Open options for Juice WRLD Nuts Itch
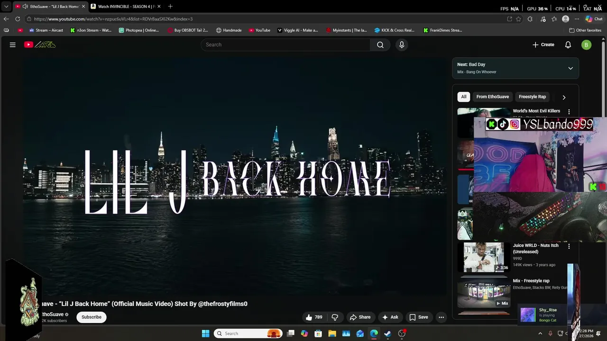Viewport: 607px width, 341px height. [x=569, y=246]
